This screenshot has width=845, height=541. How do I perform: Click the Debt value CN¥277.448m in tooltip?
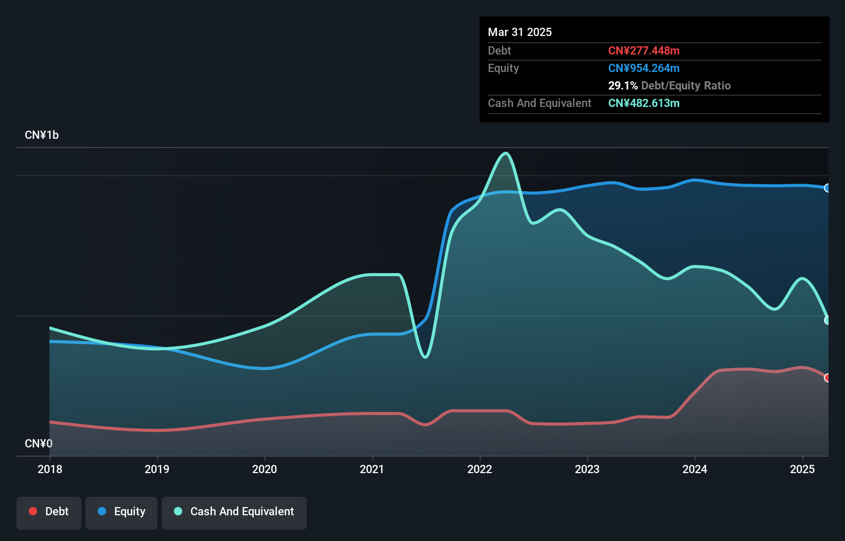[644, 50]
